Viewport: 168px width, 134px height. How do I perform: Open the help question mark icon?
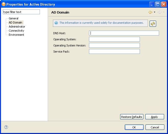pos(6,127)
